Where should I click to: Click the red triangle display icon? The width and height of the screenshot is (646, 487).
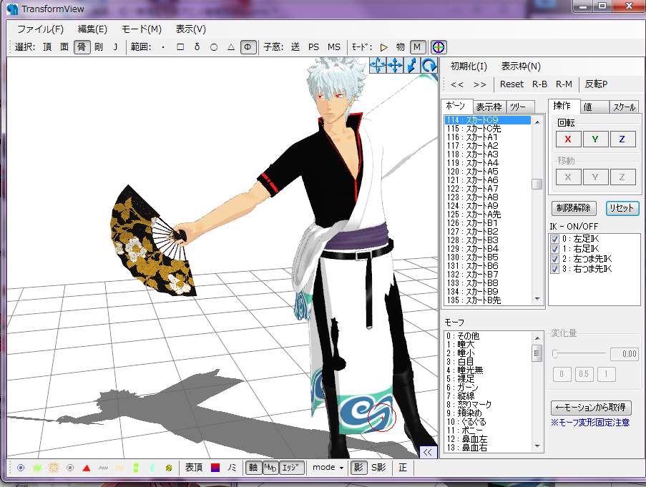87,468
